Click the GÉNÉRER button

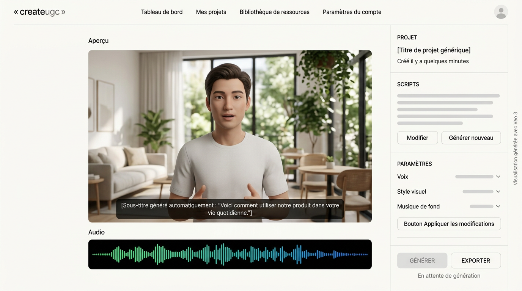click(422, 261)
